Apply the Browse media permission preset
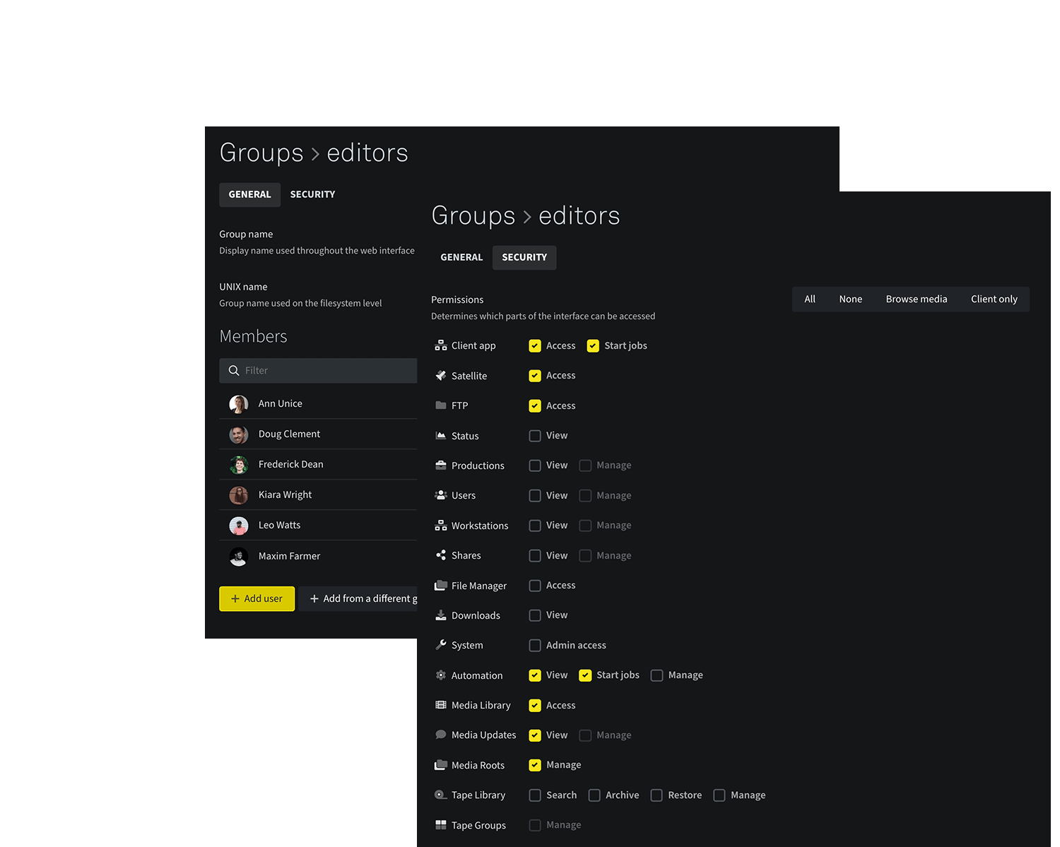 [x=916, y=300]
